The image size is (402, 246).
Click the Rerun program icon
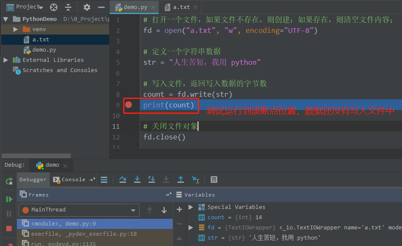point(8,181)
